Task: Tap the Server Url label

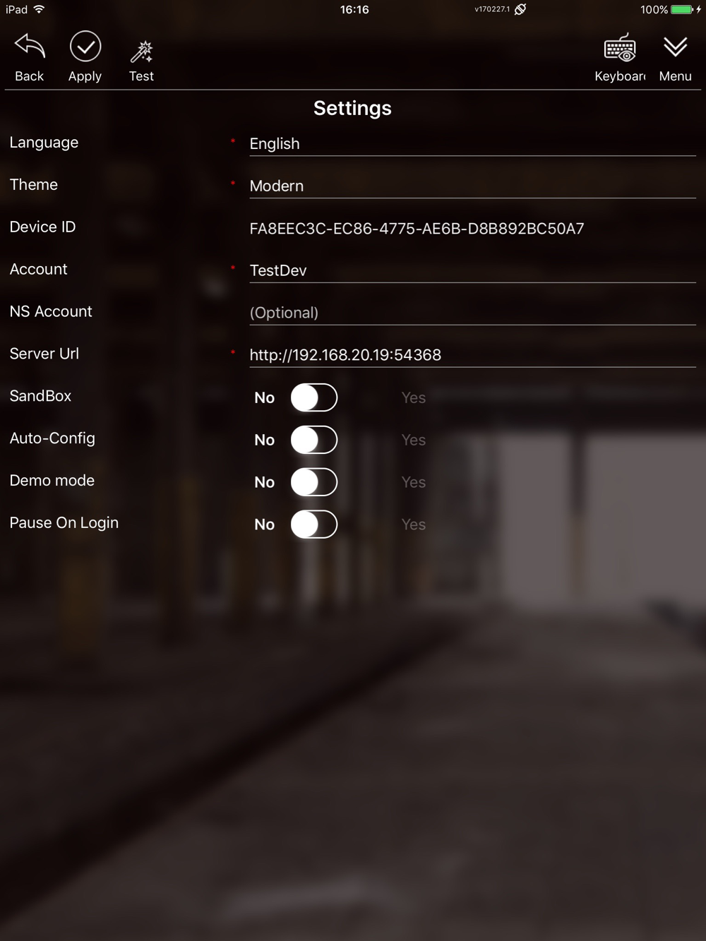Action: [x=44, y=354]
